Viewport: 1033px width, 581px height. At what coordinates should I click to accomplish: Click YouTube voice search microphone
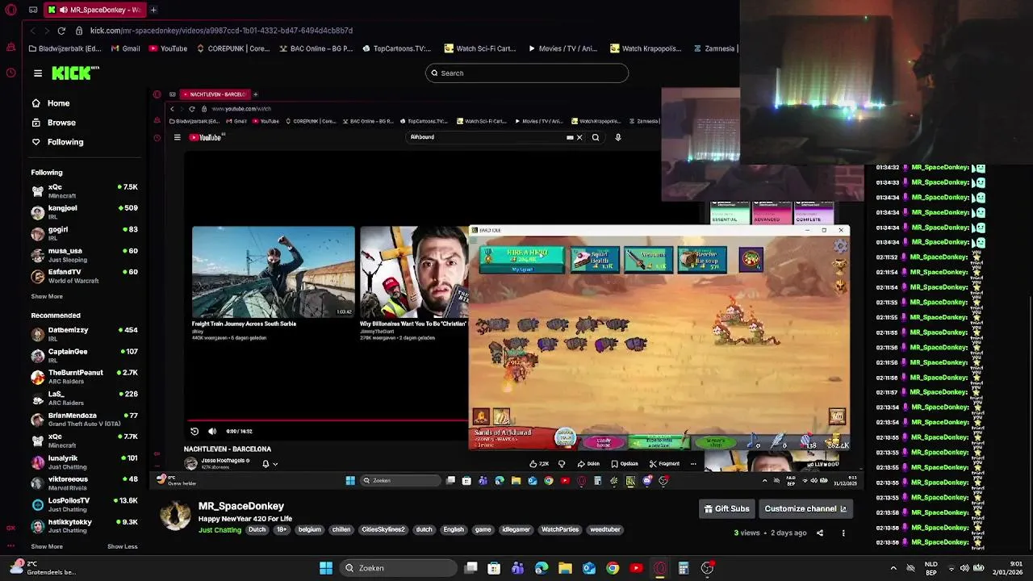tap(618, 137)
